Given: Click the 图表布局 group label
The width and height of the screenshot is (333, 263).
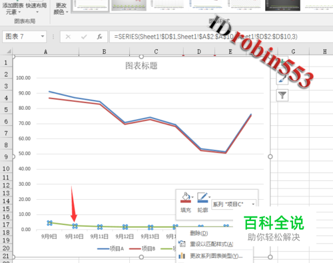Looking at the screenshot, I should point(25,21).
